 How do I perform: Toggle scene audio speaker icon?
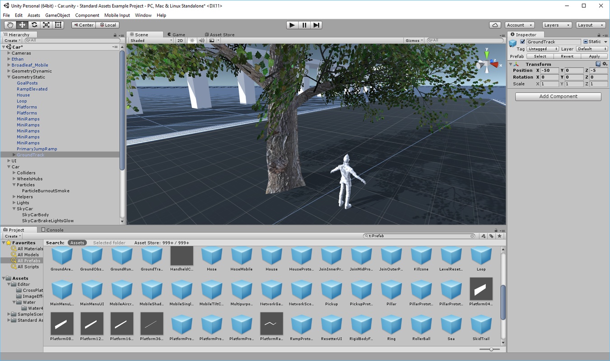pos(202,41)
